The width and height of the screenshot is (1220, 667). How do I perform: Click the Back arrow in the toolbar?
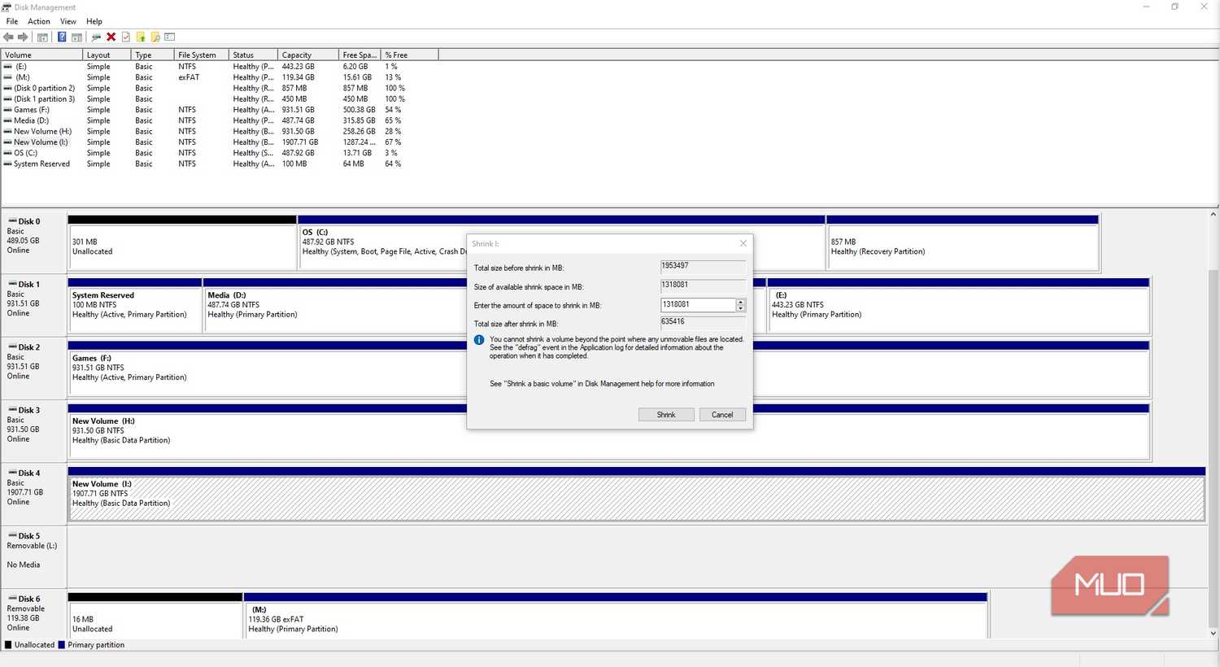click(x=8, y=37)
